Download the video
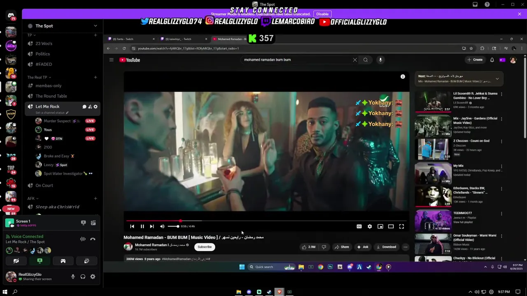Screen dimensions: 527x296 click(386, 247)
